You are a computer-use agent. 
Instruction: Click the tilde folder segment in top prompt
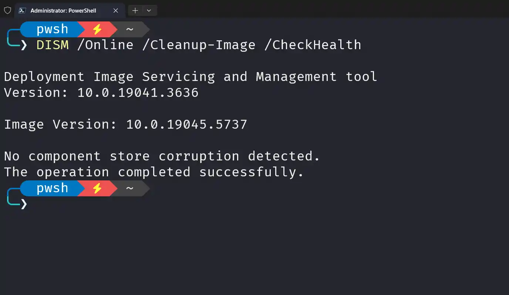point(129,29)
